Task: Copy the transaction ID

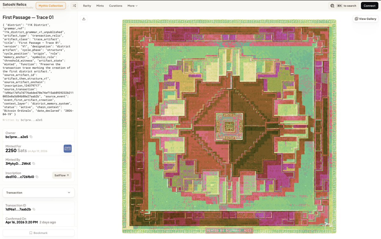Action: 34,209
